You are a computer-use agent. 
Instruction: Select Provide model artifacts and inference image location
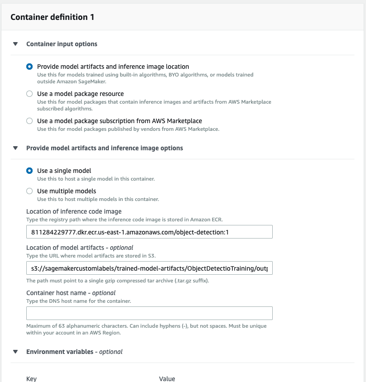tap(29, 67)
